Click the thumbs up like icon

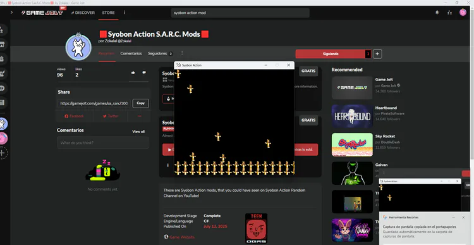(133, 72)
